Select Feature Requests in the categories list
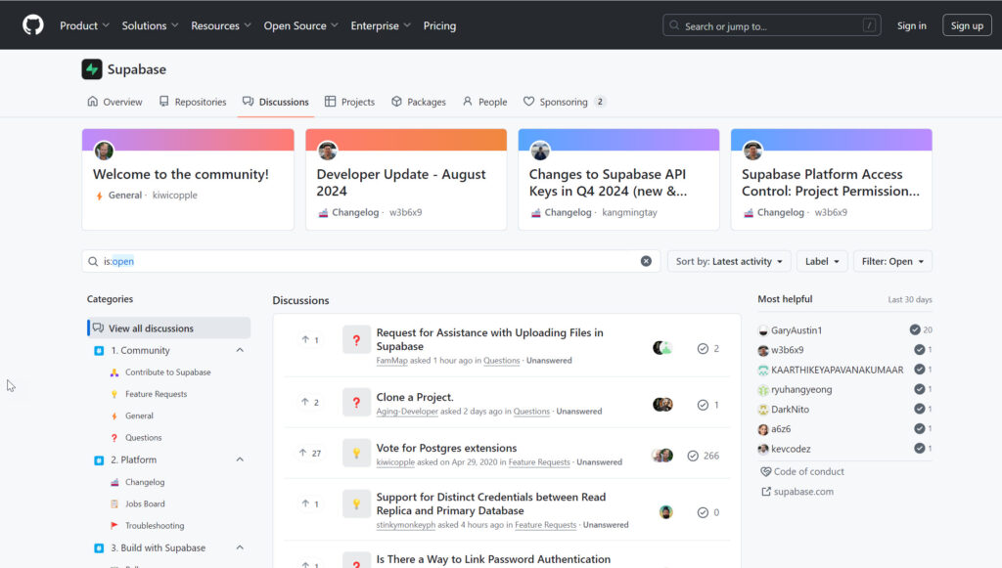 (156, 394)
